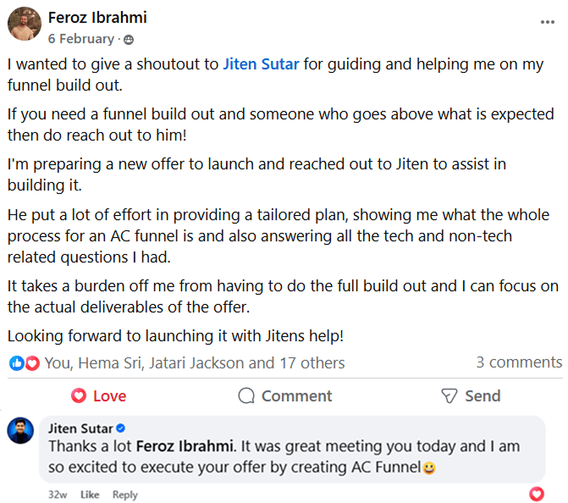Click Jiten Sutar's comment avatar
Screen dimensions: 568x503
20,431
